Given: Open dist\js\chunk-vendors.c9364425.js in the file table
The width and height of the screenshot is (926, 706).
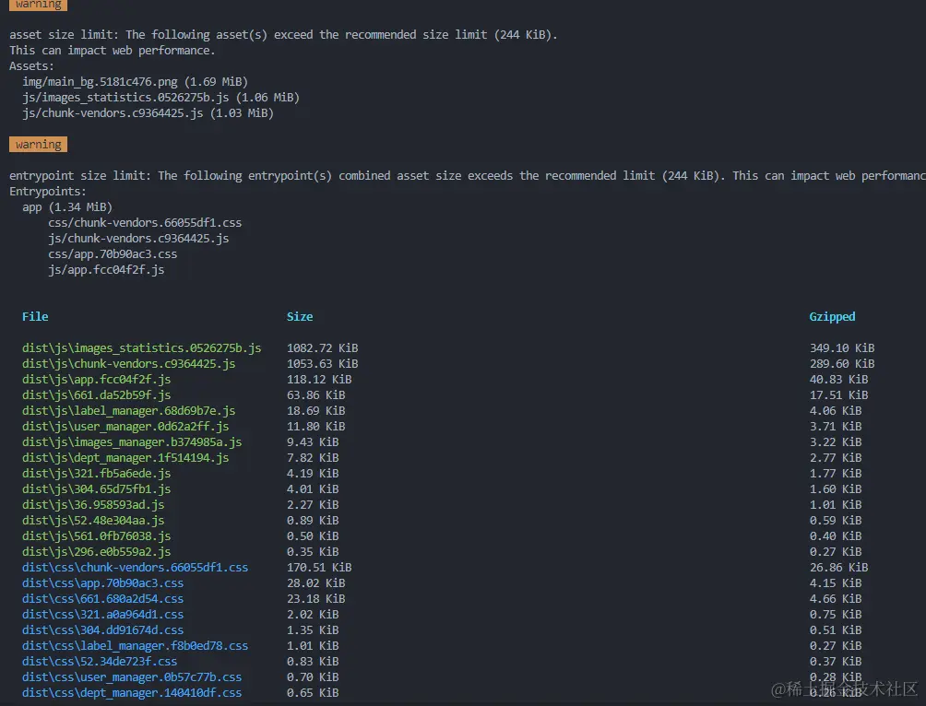Looking at the screenshot, I should pyautogui.click(x=128, y=364).
